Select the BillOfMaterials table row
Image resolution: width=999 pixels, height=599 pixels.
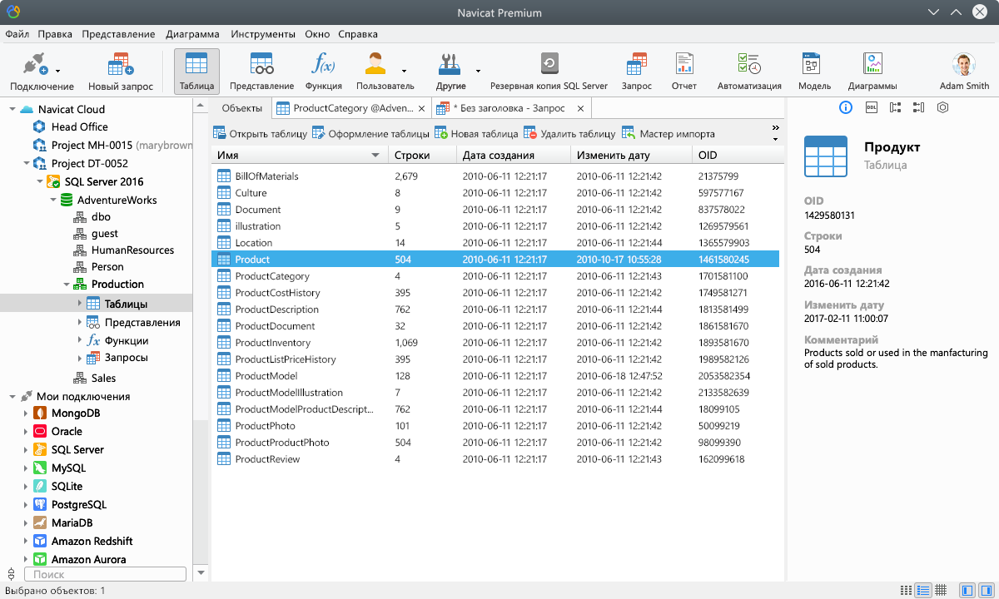[x=495, y=176]
